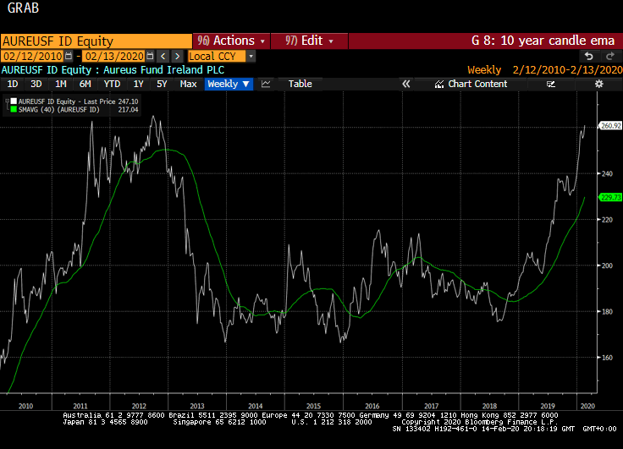Go to previous date range arrow
Screen dimensions: 623x449
[x=163, y=56]
